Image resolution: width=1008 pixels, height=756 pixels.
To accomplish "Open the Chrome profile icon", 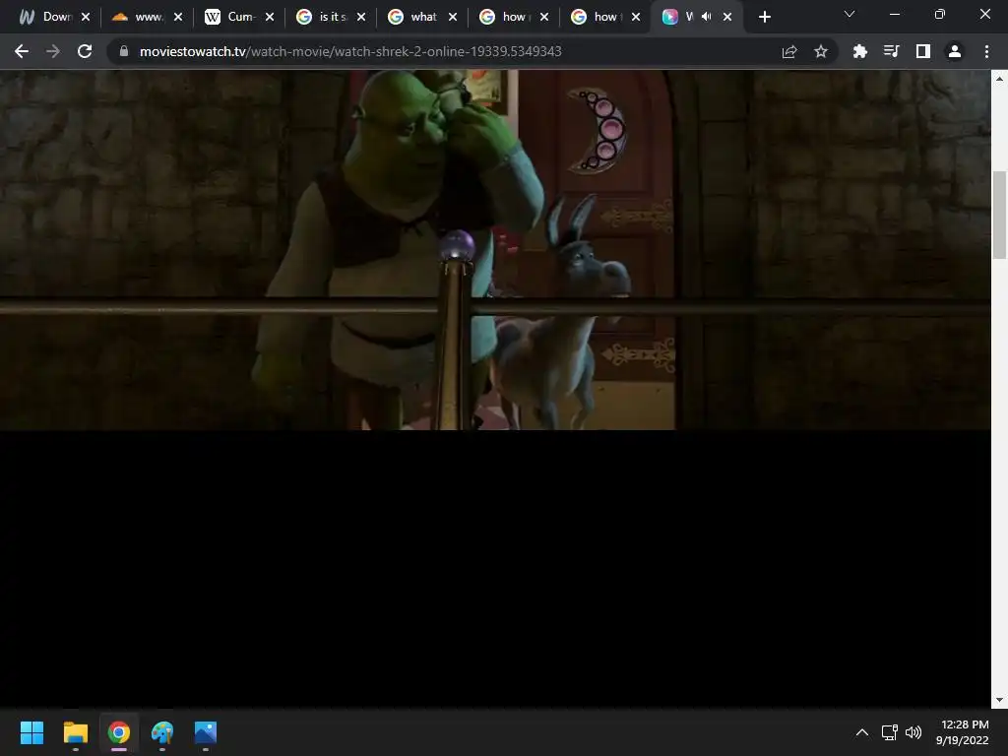I will pyautogui.click(x=955, y=51).
